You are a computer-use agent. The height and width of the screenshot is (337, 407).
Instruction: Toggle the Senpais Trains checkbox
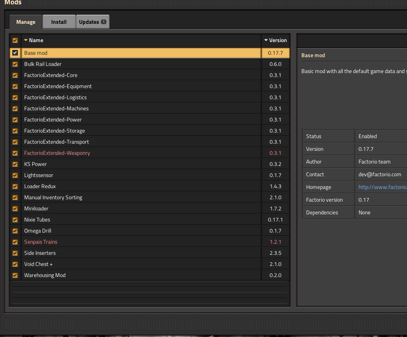pos(15,242)
